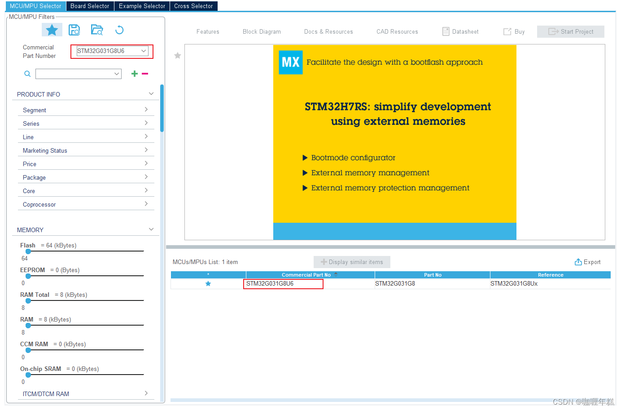Expand the Package filter
The height and width of the screenshot is (410, 621).
click(85, 177)
